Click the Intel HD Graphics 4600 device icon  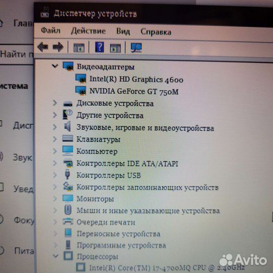point(80,78)
